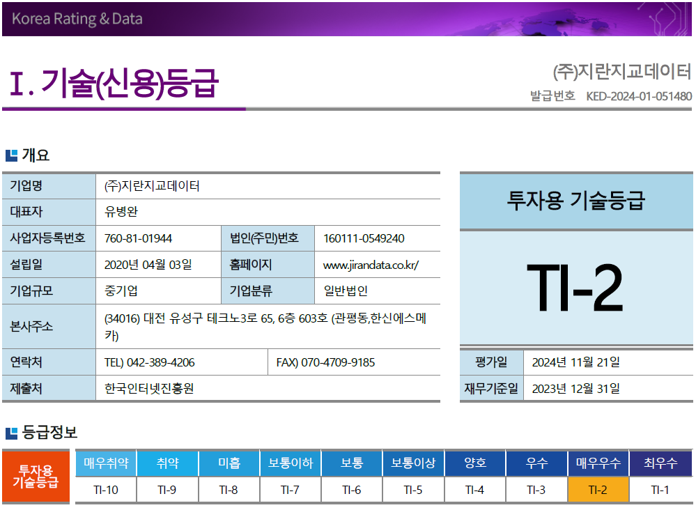
Task: Select the 보통 column header
Action: (351, 463)
